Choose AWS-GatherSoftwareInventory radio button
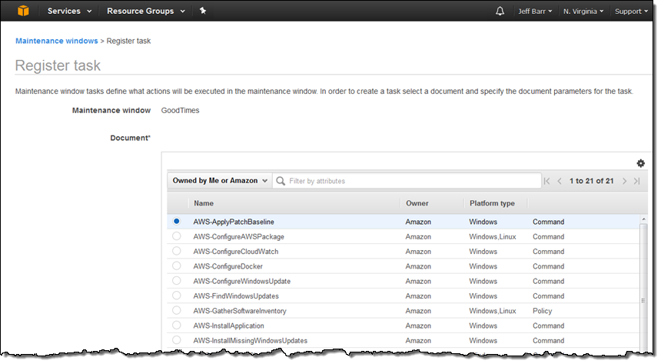Screen dimensions: 661x364 tap(177, 310)
